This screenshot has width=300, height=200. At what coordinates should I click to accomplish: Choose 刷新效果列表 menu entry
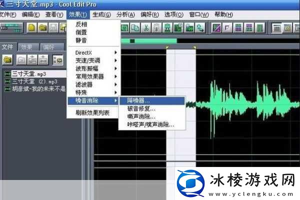93,113
